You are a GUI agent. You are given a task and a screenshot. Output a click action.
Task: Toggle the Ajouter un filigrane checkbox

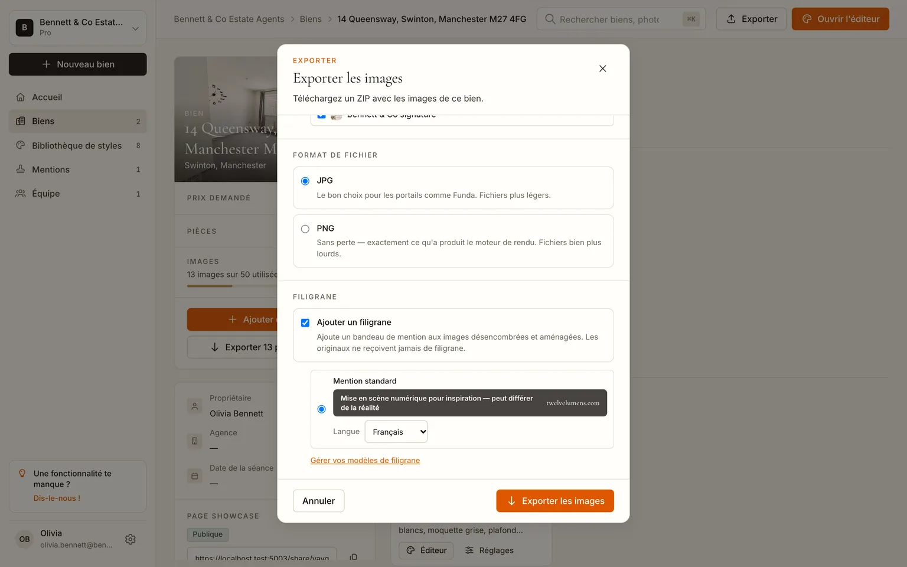(x=305, y=322)
